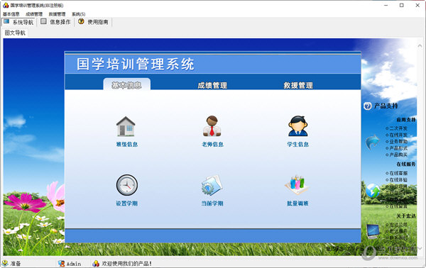Open the 成绩管理 menu in menu bar
Screen dimensions: 426x268
coord(34,14)
